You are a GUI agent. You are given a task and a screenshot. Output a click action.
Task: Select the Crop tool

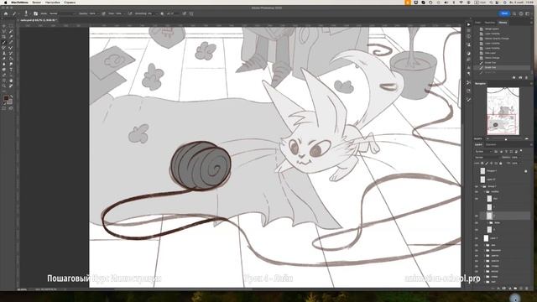pos(3,37)
